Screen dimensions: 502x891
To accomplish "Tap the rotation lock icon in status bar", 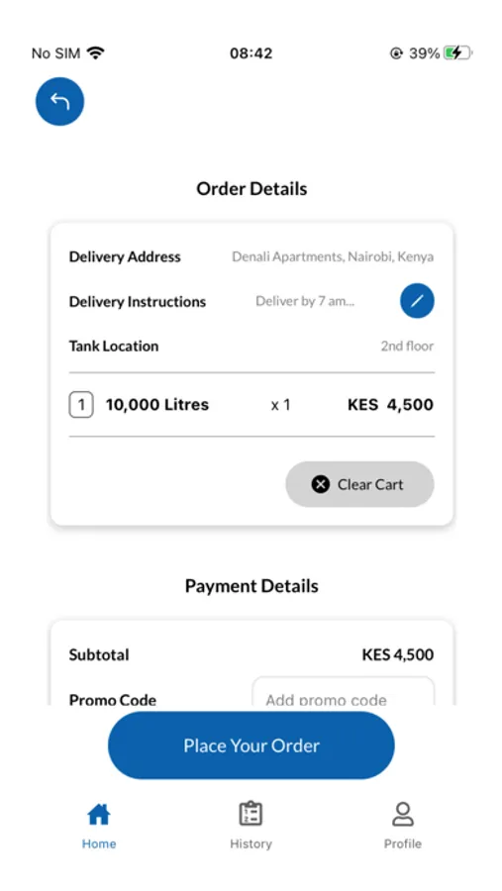I will [396, 53].
